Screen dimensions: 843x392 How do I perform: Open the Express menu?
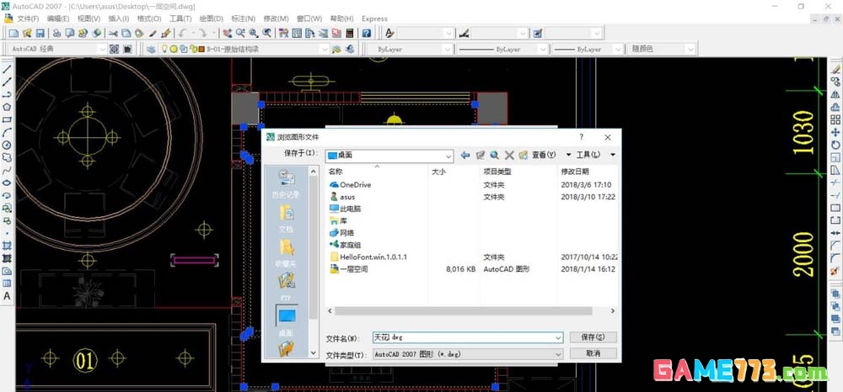[x=374, y=19]
